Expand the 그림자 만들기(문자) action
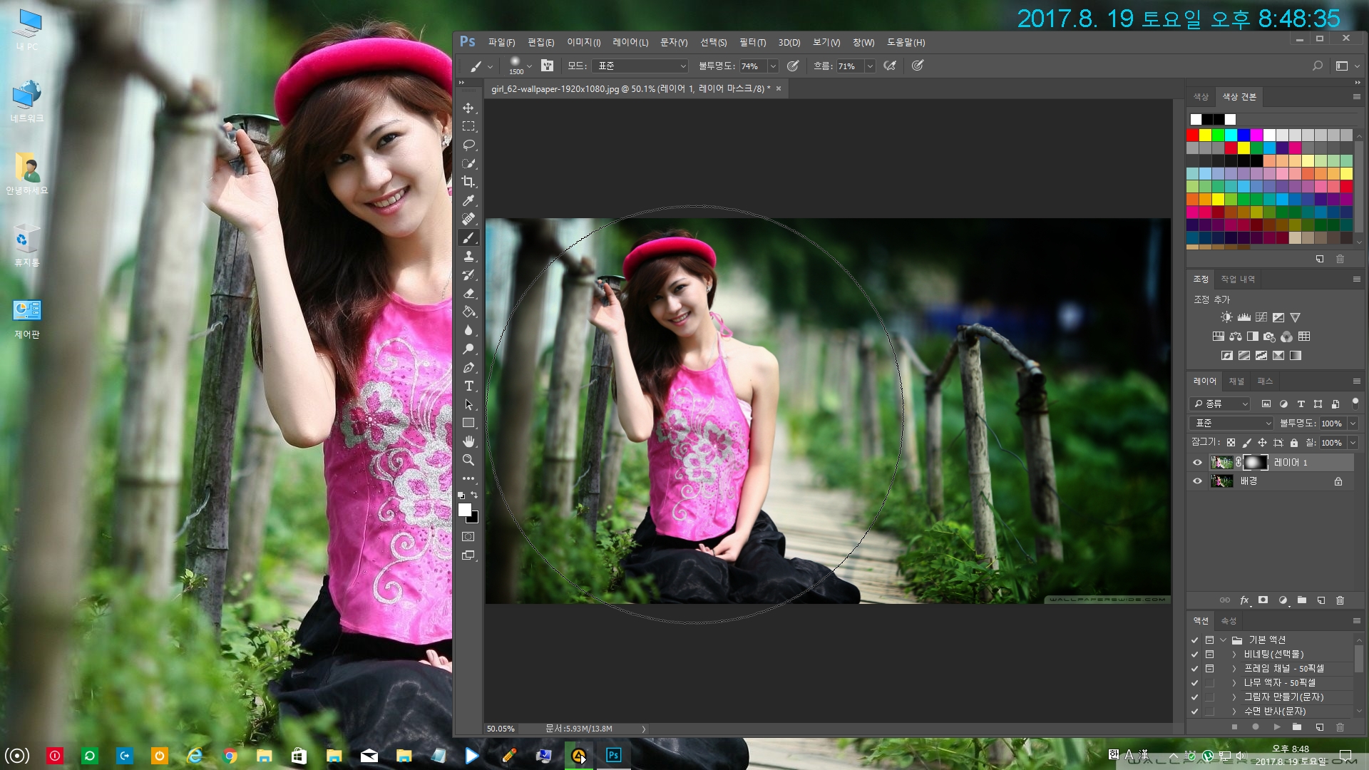The image size is (1369, 770). (x=1234, y=697)
